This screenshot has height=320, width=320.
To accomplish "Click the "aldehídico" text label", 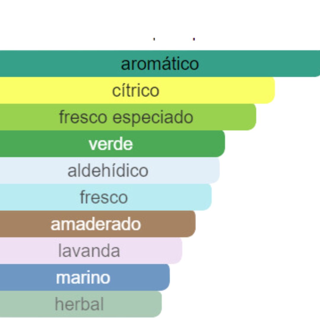I will 108,171.
